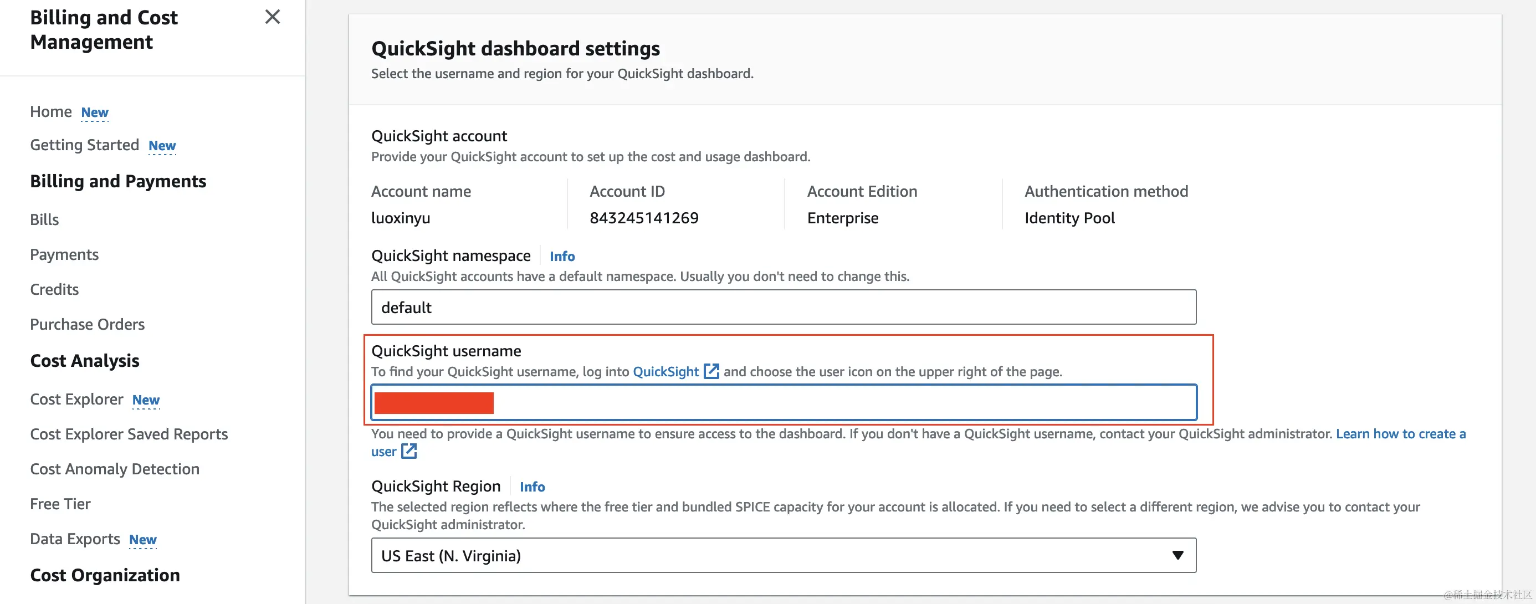This screenshot has height=604, width=1536.
Task: Open the QuickSight link in the username description
Action: [665, 371]
